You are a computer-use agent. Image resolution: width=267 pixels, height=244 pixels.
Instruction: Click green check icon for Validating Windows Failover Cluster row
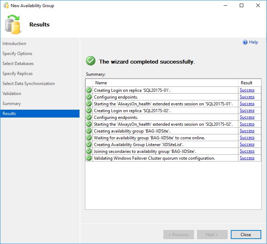(x=89, y=158)
